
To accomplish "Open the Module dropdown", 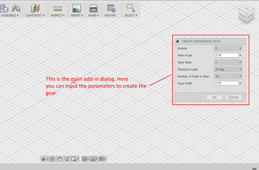I will click(x=228, y=48).
